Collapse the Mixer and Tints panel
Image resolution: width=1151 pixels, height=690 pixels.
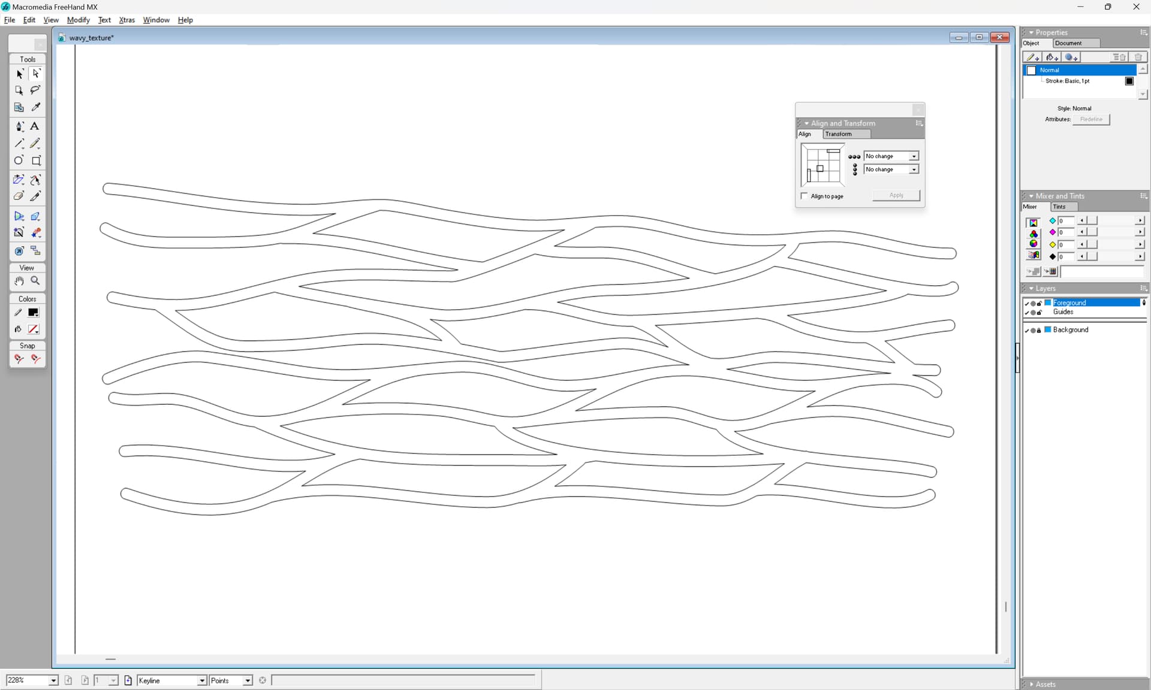(1031, 196)
